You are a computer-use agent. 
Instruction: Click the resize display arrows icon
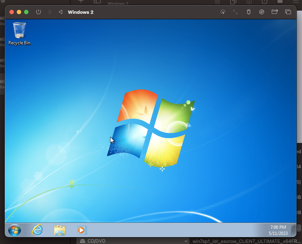(235, 12)
